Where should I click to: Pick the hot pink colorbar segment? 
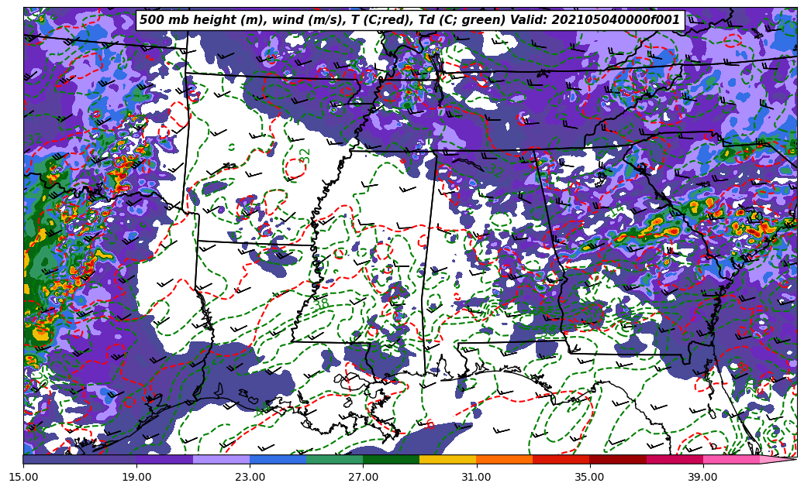pos(730,459)
